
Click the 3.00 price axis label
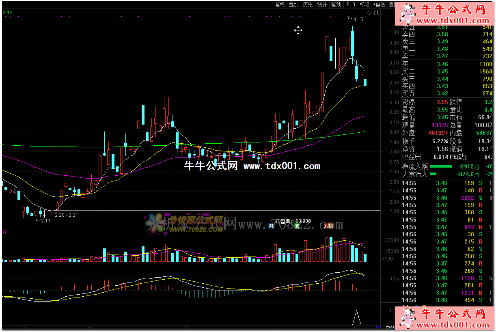pyautogui.click(x=394, y=132)
